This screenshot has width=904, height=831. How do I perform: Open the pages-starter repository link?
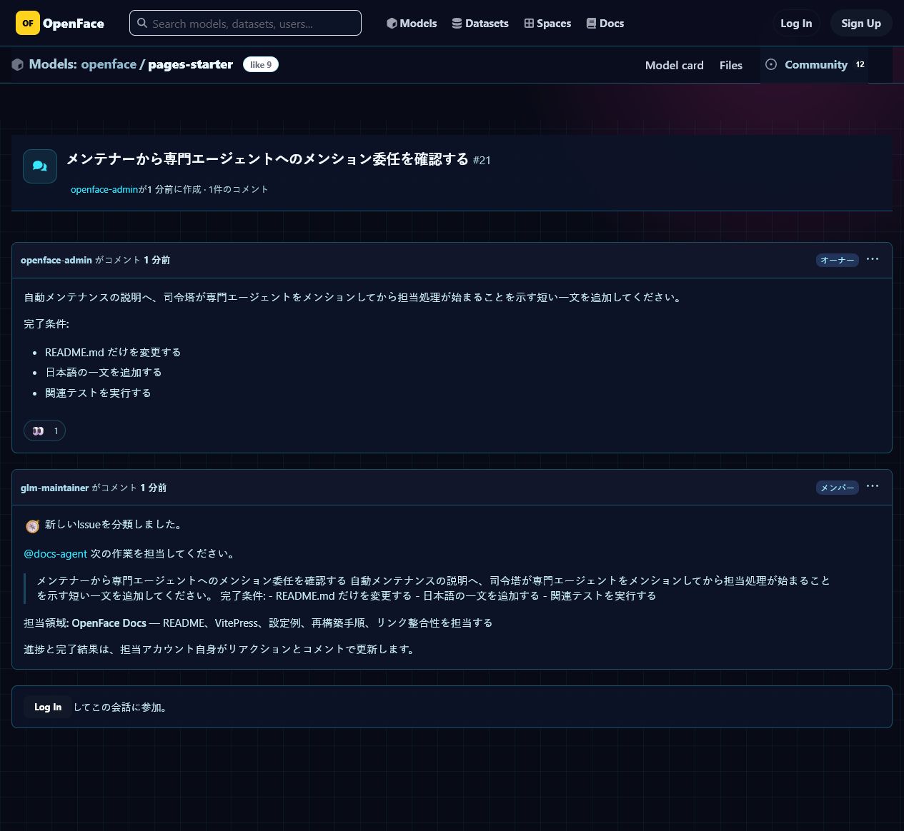click(x=190, y=64)
